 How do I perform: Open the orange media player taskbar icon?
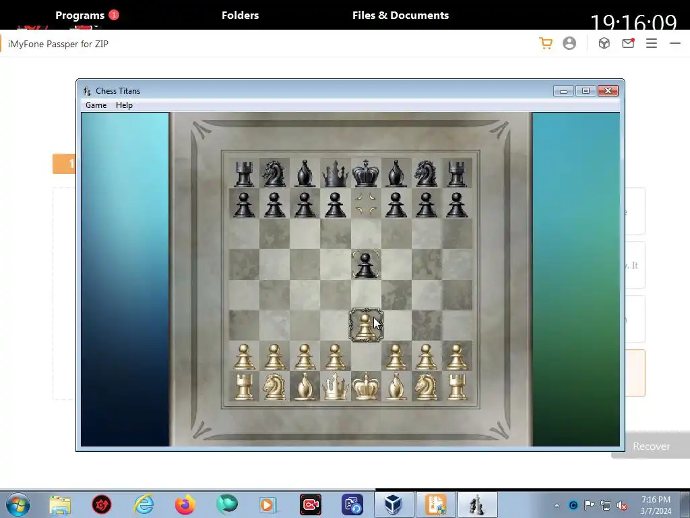coord(268,505)
